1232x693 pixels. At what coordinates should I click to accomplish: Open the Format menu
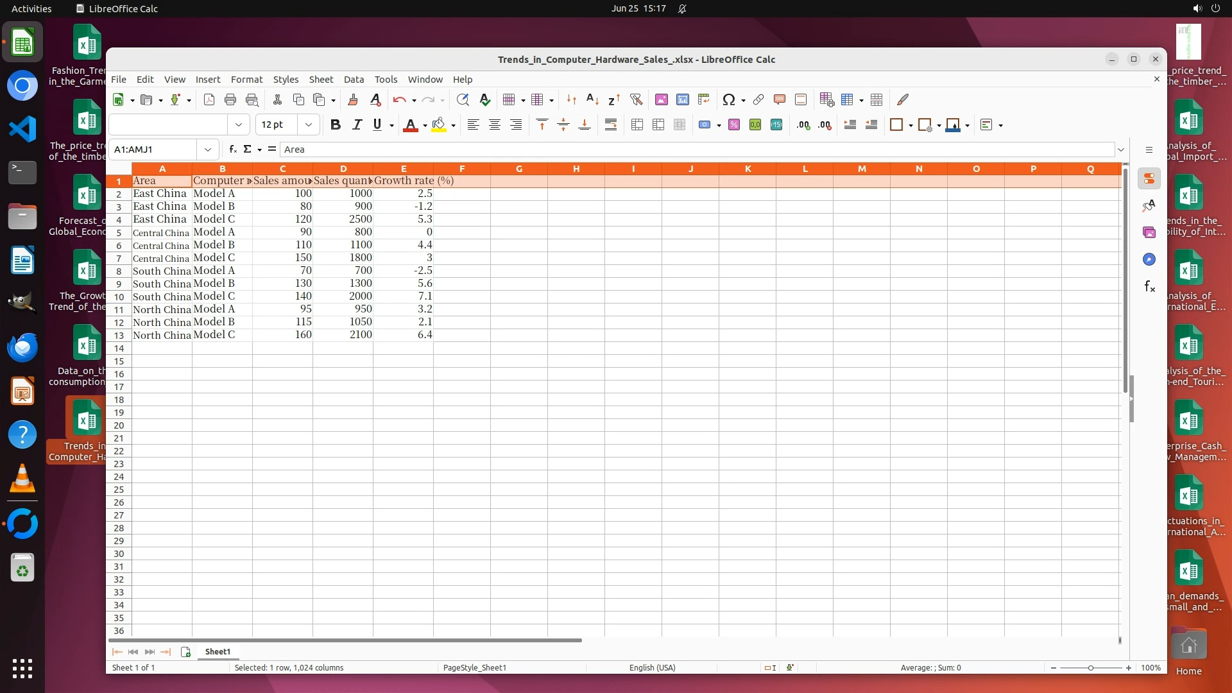click(246, 80)
